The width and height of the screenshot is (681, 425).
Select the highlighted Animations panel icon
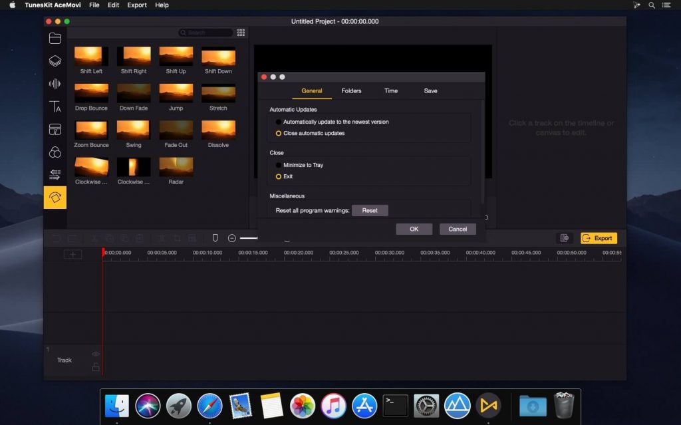pos(55,197)
